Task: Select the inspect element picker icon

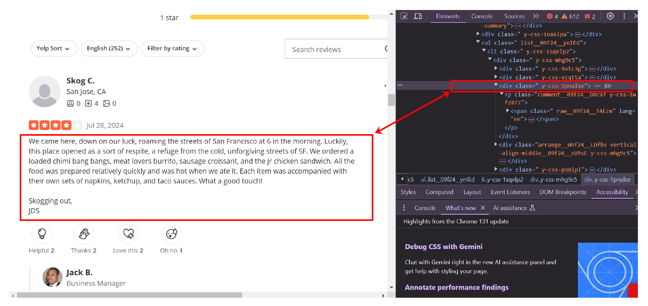Action: (x=404, y=16)
